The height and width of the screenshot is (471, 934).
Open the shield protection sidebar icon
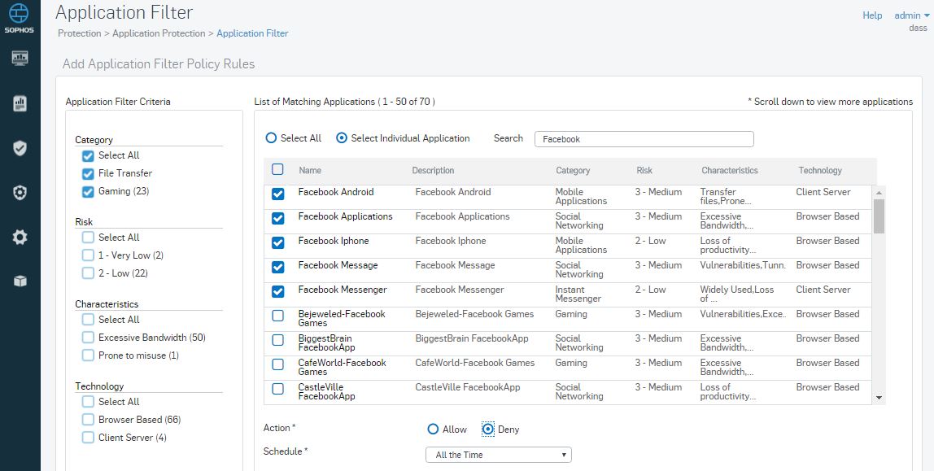(20, 148)
